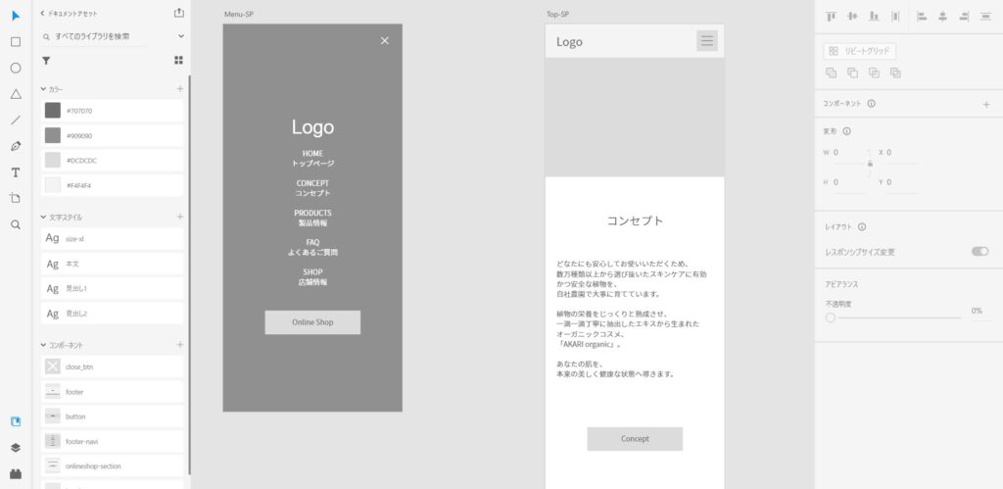The image size is (1003, 489).
Task: Collapse the カラー section
Action: pos(43,89)
